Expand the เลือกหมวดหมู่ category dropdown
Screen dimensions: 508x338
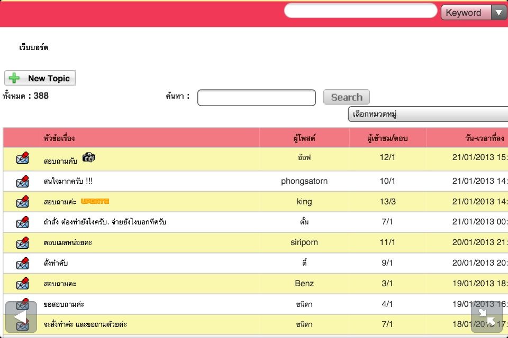(428, 114)
